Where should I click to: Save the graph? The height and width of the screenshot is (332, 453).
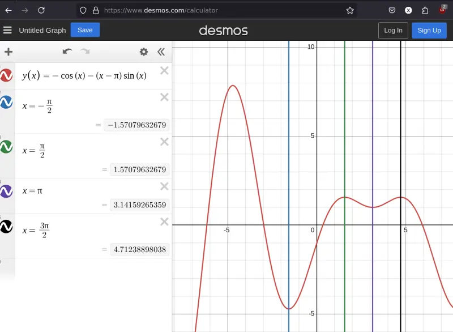(85, 30)
